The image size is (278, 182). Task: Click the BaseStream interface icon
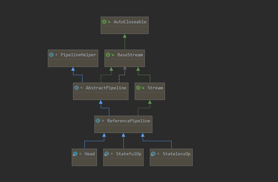point(108,55)
